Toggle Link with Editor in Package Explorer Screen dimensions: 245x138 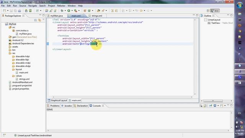[39, 20]
